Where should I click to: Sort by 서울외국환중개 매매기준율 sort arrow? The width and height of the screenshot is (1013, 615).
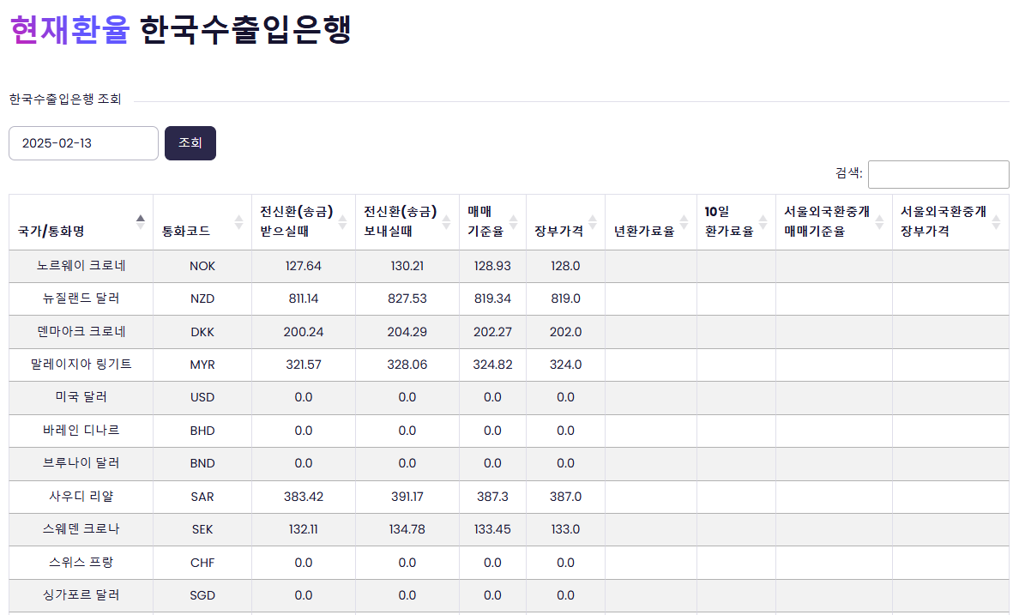point(879,221)
